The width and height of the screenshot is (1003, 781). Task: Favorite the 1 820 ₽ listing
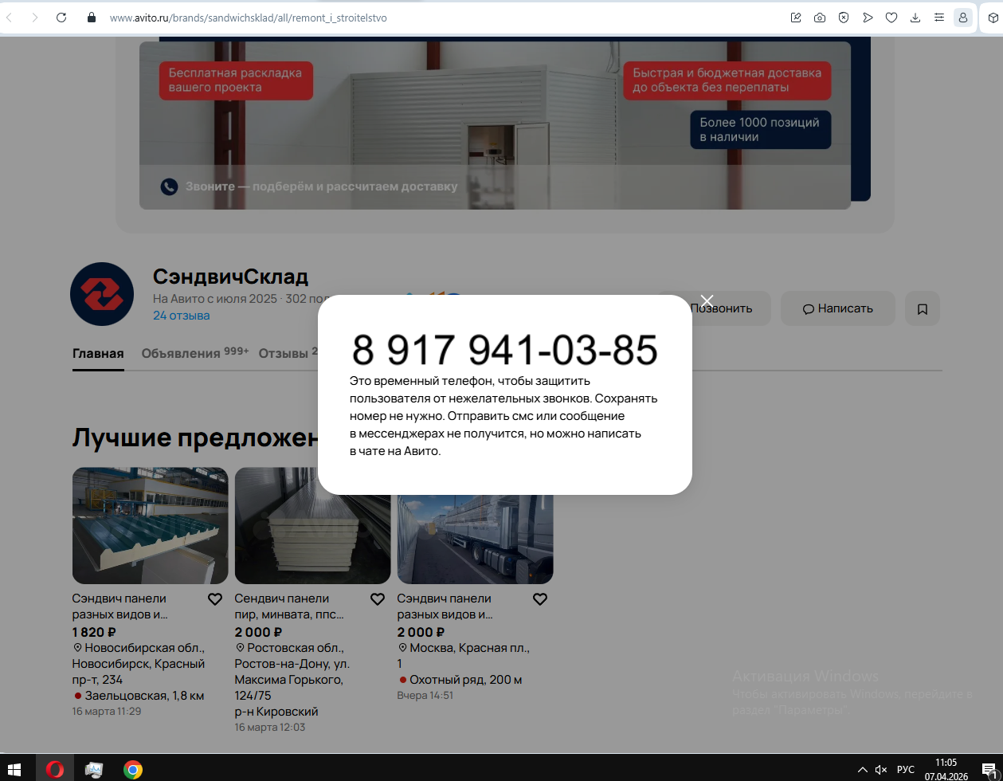coord(215,599)
